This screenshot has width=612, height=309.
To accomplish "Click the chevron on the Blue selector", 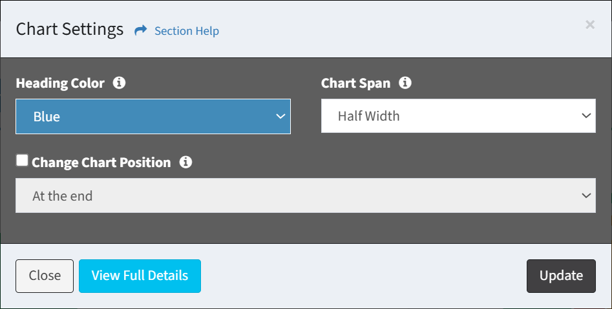I will [x=280, y=116].
